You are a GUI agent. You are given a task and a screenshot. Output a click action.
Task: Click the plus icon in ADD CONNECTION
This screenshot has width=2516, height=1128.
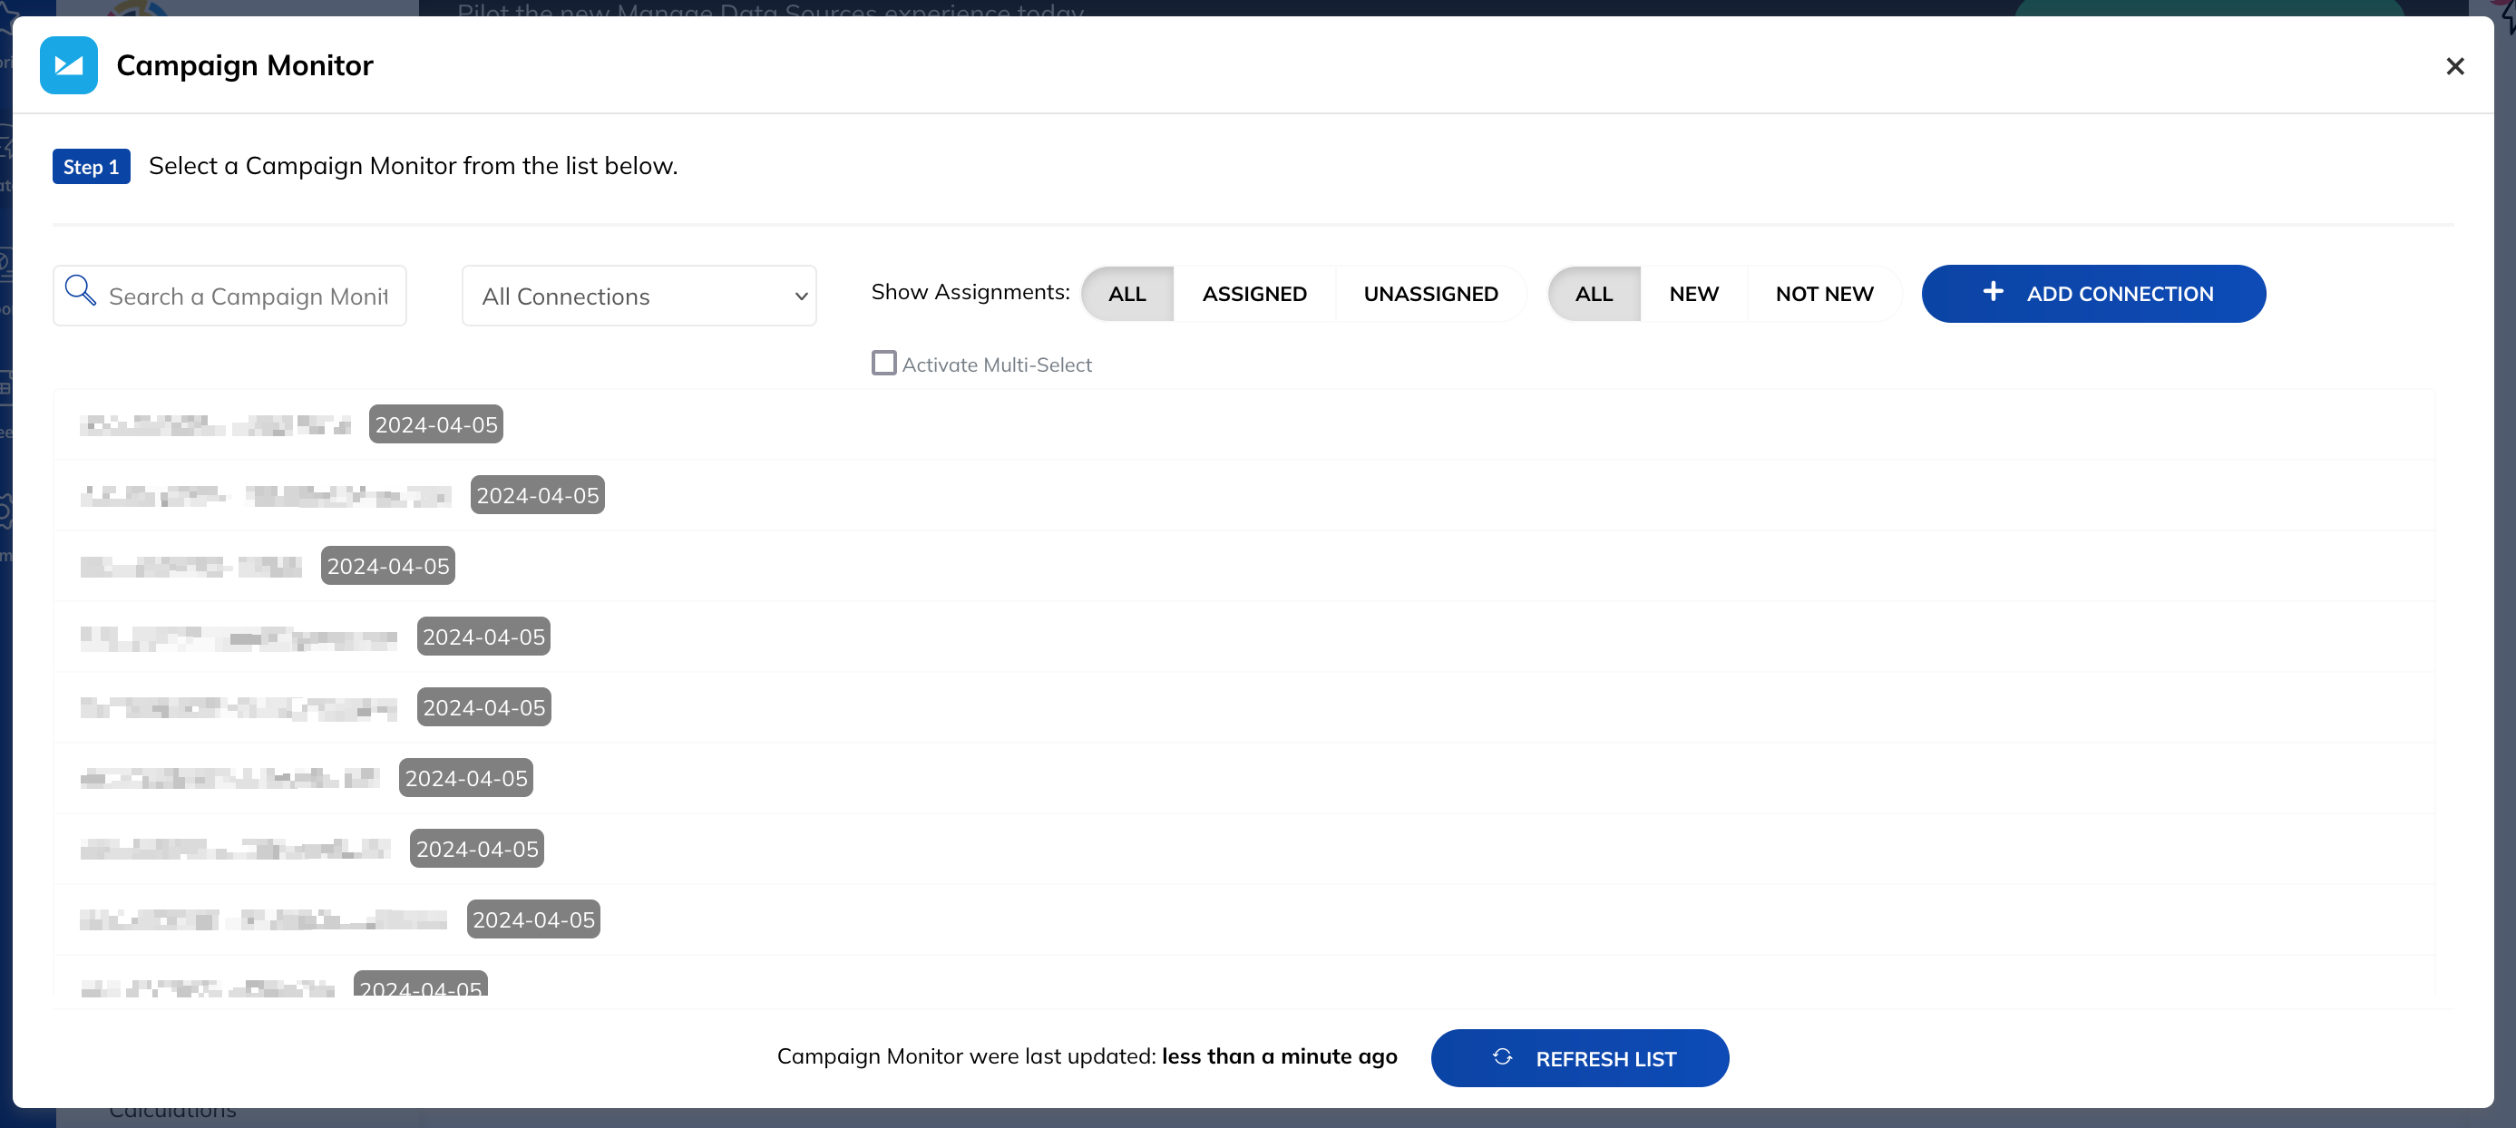(x=1993, y=292)
